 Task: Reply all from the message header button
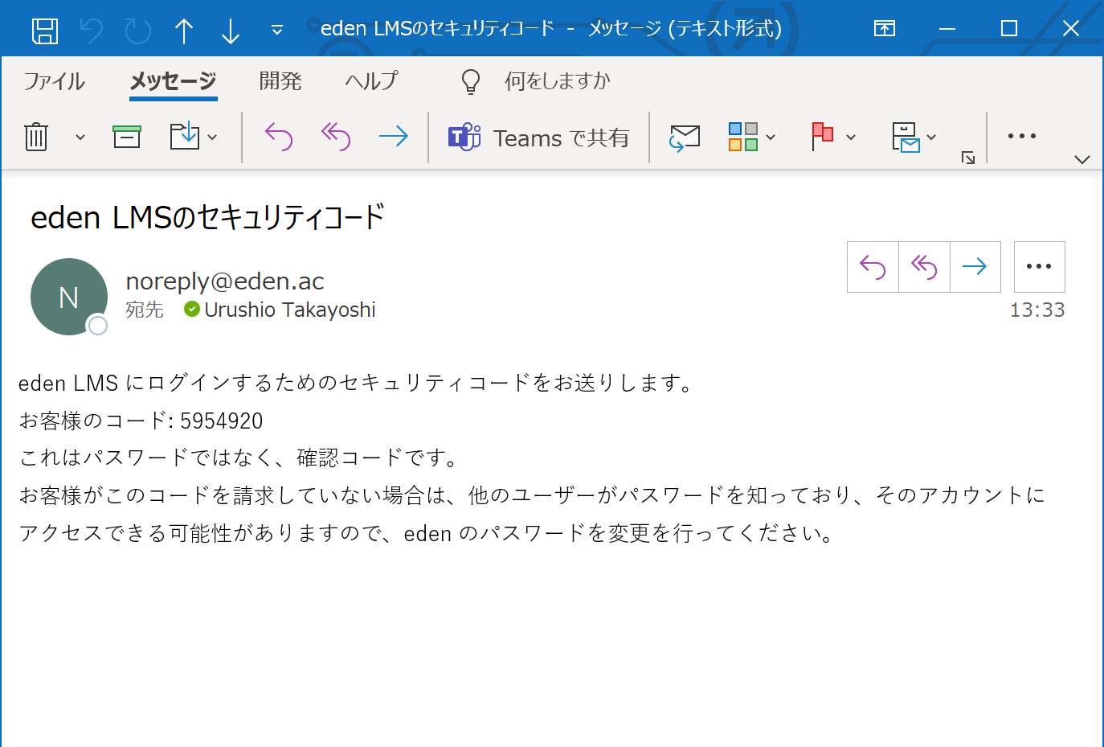tap(924, 267)
